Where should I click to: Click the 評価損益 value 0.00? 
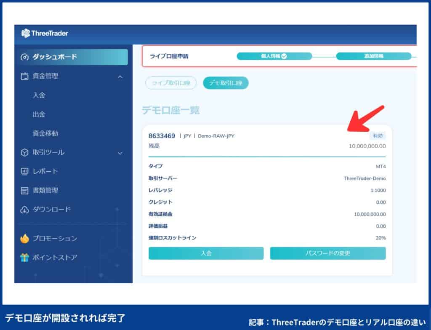381,226
